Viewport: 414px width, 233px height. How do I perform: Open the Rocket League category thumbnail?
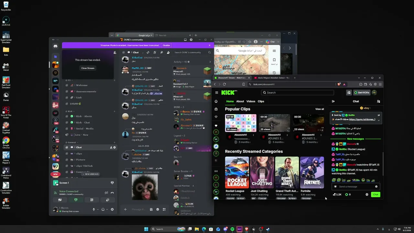click(x=237, y=172)
